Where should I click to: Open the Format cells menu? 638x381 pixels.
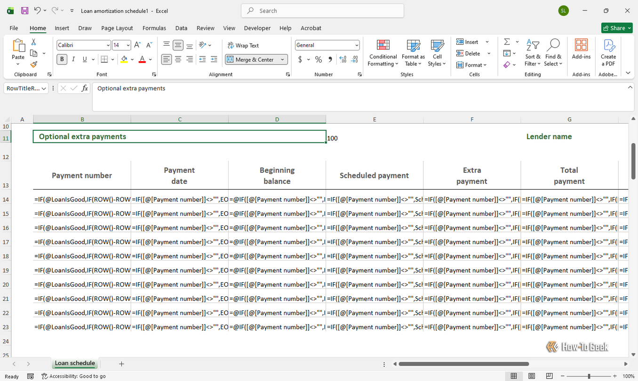(471, 65)
